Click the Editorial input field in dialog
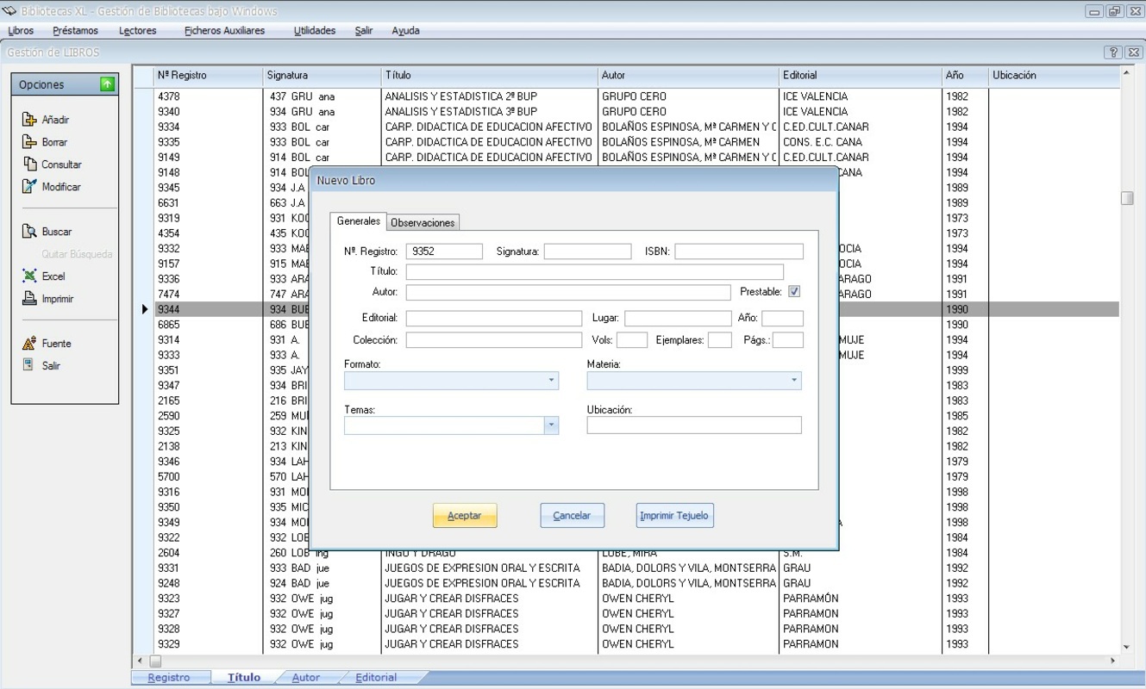The height and width of the screenshot is (689, 1146). point(494,319)
